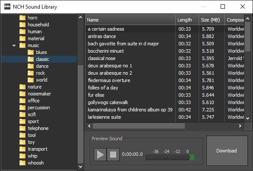Image resolution: width=253 pixels, height=171 pixels.
Task: Select 'deux arabesque no 2' track
Action: pos(164,73)
